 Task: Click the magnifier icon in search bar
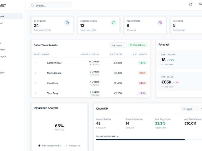pos(32,5)
